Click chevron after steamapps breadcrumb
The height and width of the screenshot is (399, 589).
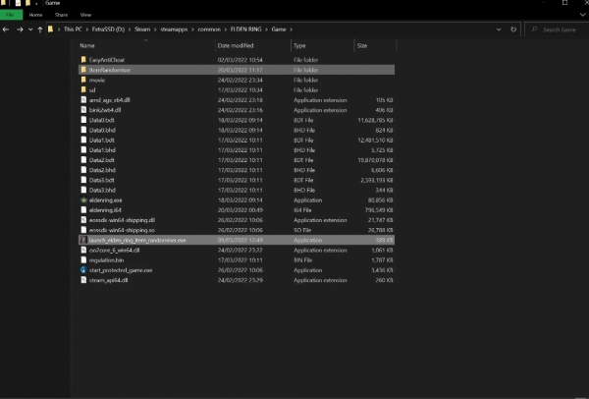(x=192, y=29)
